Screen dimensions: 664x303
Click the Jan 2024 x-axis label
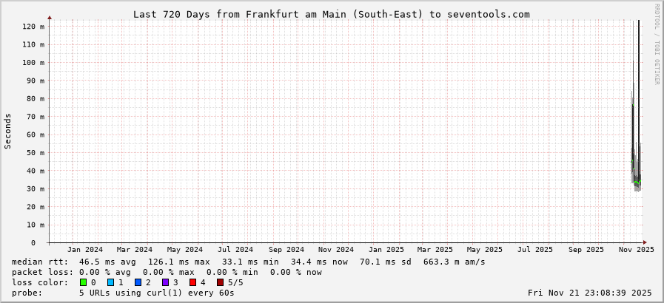pos(84,250)
